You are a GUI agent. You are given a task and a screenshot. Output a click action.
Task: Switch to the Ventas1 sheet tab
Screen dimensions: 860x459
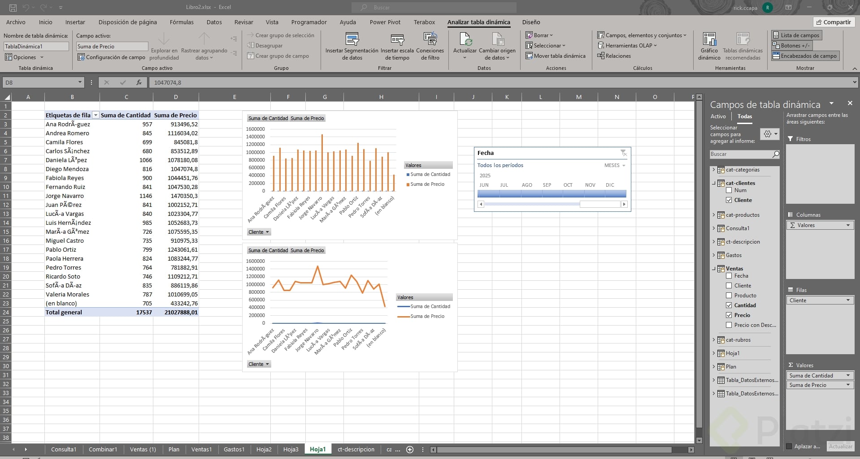click(x=201, y=450)
